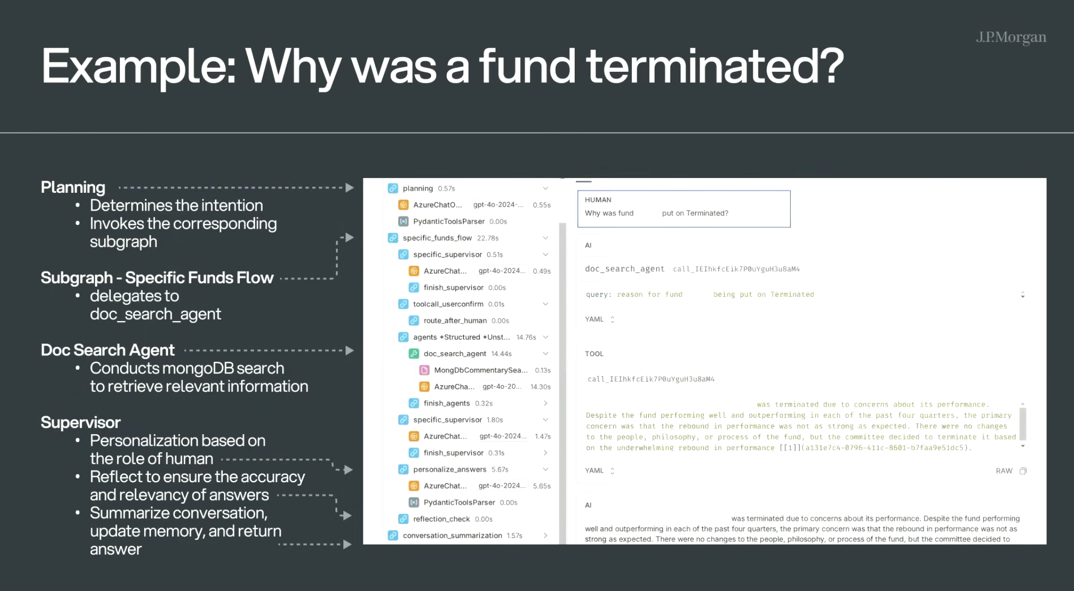
Task: Click the planning chain icon
Action: tap(393, 189)
